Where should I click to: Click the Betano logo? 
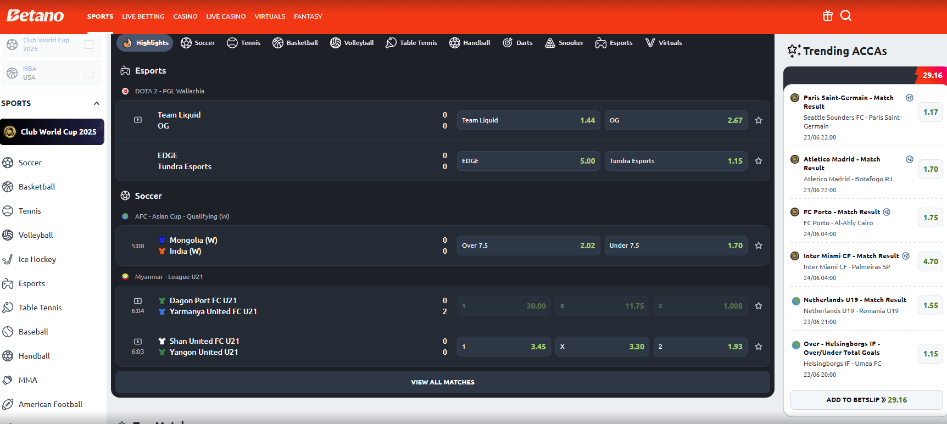[35, 16]
